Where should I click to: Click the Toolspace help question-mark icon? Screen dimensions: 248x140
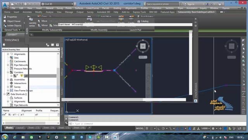click(x=57, y=45)
